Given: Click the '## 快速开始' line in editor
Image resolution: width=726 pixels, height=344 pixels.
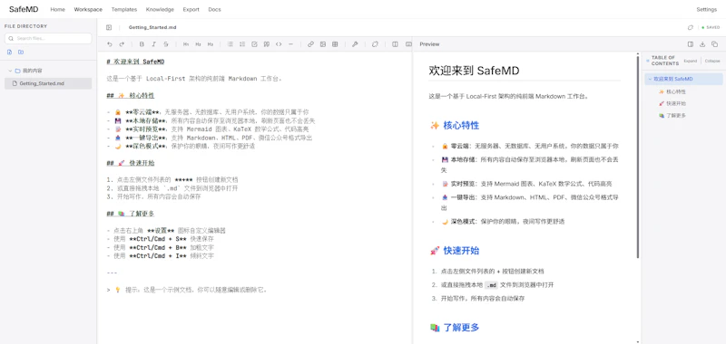Looking at the screenshot, I should pos(130,164).
